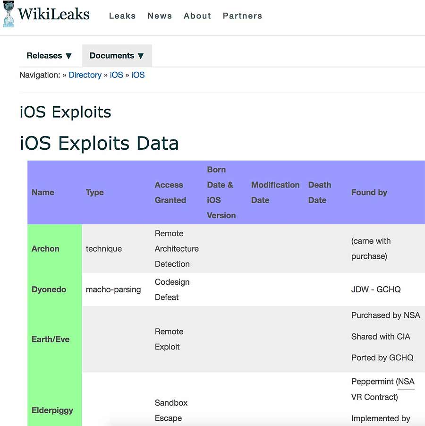Select the Earth/Eve name cell
The width and height of the screenshot is (425, 426).
(x=55, y=339)
